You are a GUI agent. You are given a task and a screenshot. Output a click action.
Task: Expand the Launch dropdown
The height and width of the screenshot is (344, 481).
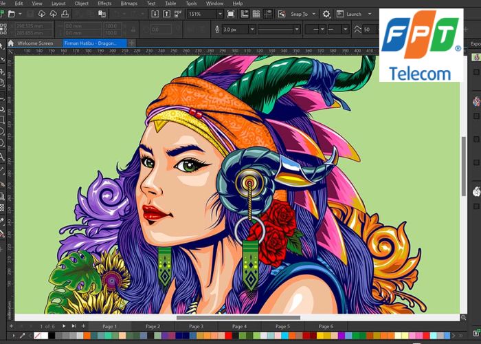point(368,14)
